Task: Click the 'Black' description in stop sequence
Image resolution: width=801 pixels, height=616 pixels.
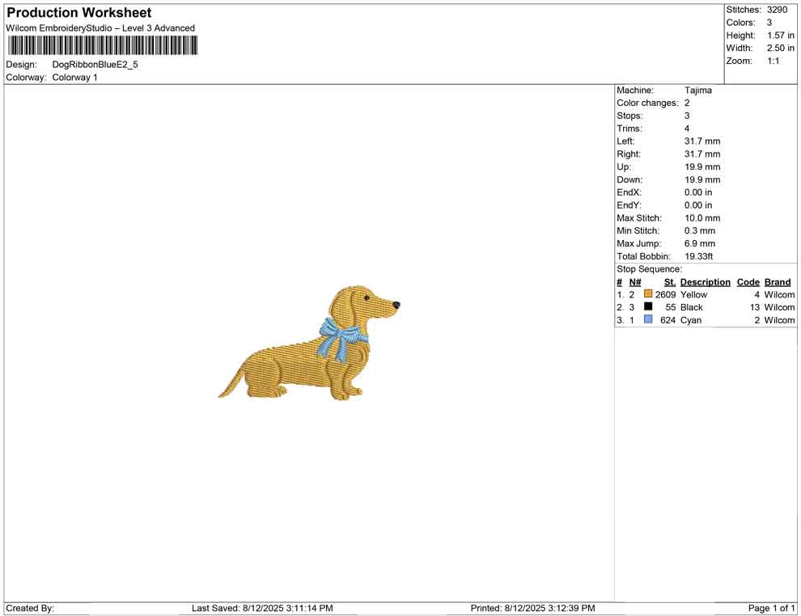Action: pos(692,307)
